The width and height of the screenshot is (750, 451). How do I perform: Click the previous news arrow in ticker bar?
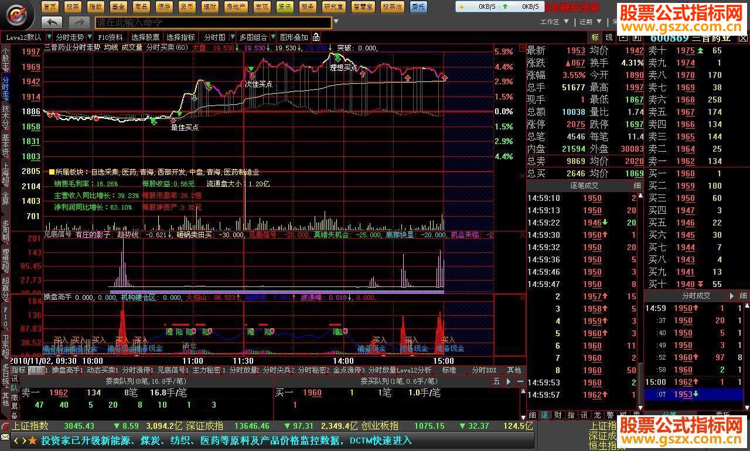pyautogui.click(x=16, y=440)
